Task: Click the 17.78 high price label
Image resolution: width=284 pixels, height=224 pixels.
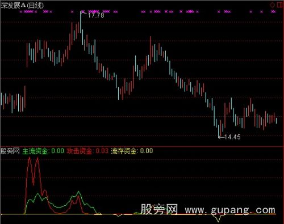Action: [96, 15]
